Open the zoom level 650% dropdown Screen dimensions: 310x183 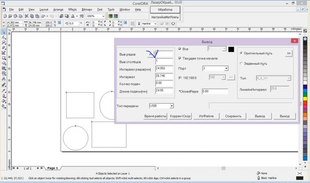(104, 16)
